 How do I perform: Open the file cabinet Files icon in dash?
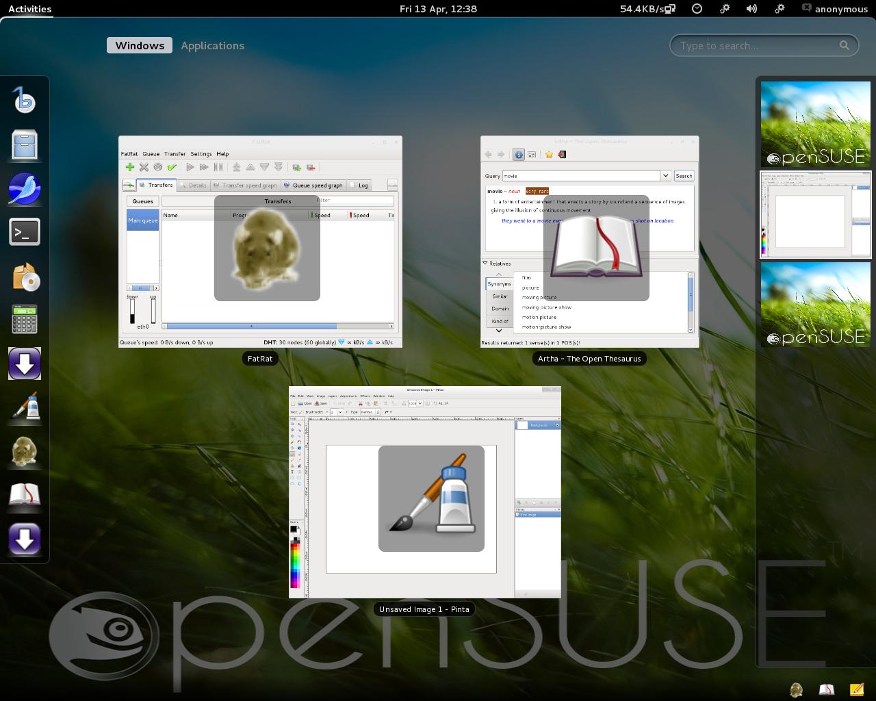coord(25,144)
